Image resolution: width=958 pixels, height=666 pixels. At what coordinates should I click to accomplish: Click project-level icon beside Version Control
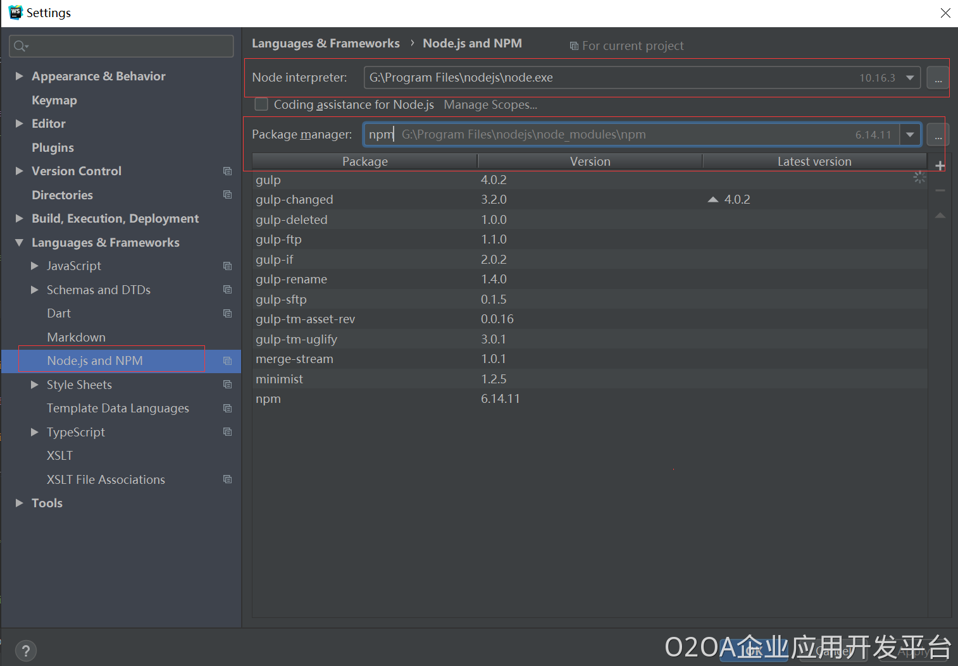pos(227,171)
